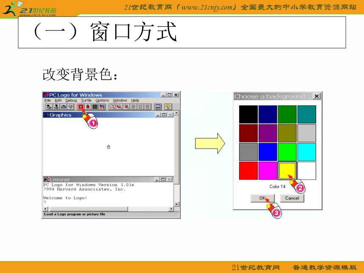Click the last traffic light icon
Screen dimensions: 364x273
point(148,107)
